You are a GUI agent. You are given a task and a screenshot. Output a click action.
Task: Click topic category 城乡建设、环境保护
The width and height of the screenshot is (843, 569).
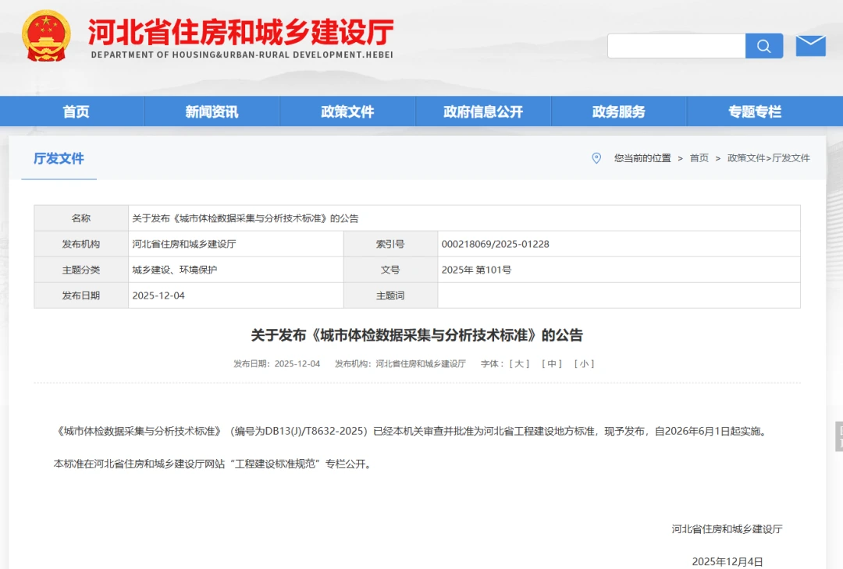tap(175, 270)
